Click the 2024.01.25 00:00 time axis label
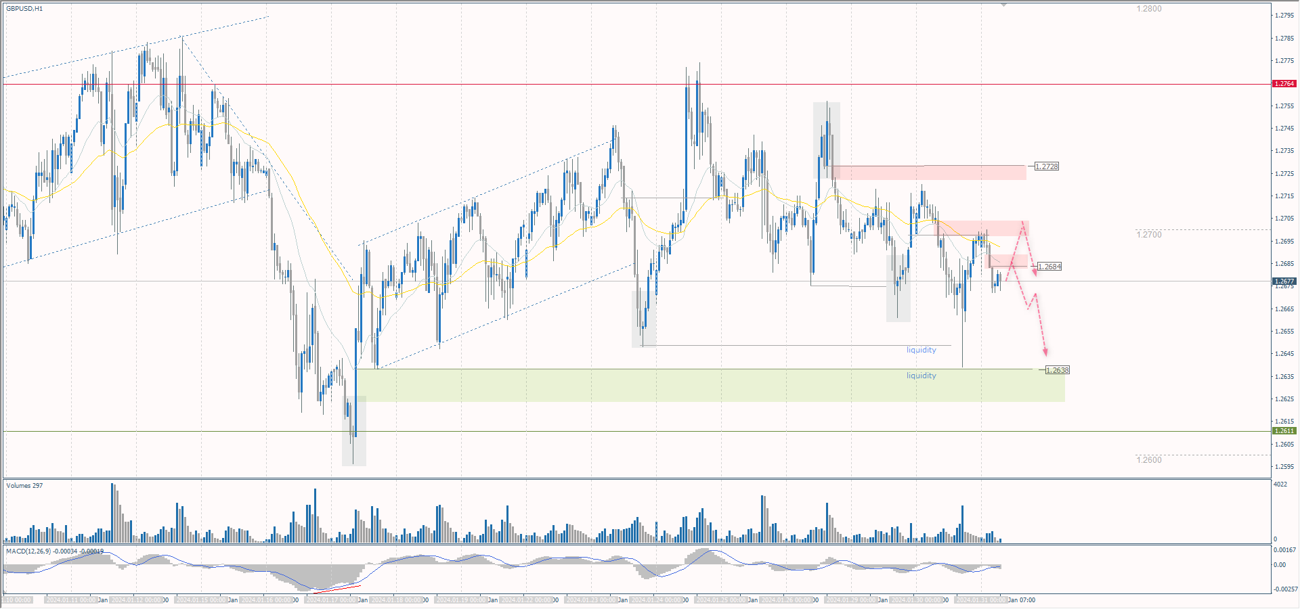1300x609 pixels. (x=721, y=600)
